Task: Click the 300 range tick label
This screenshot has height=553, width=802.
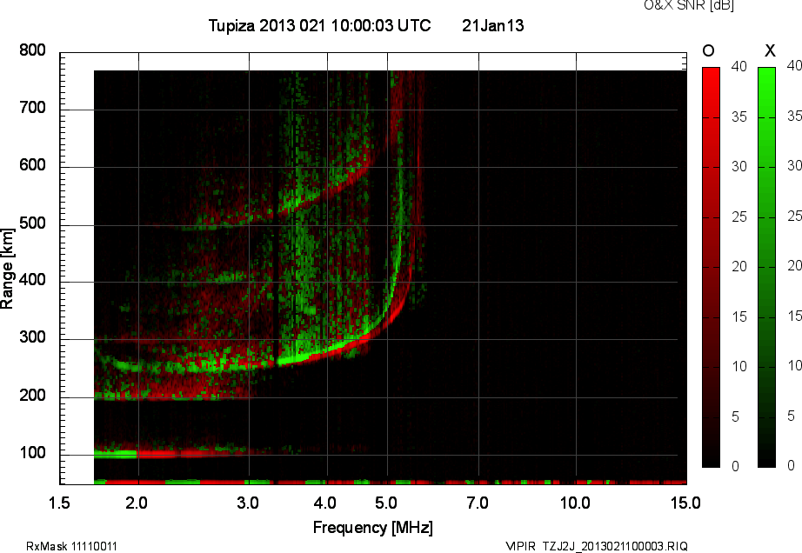Action: [x=32, y=337]
